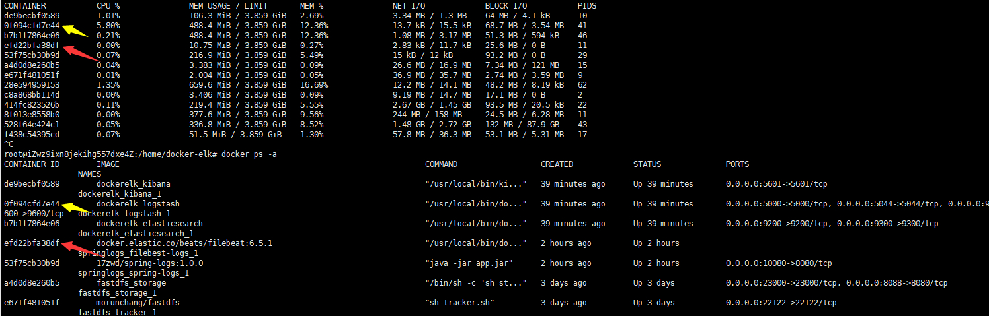Click container name "dockerelk_elasticsearch_1"
This screenshot has height=316, width=989.
pos(136,234)
